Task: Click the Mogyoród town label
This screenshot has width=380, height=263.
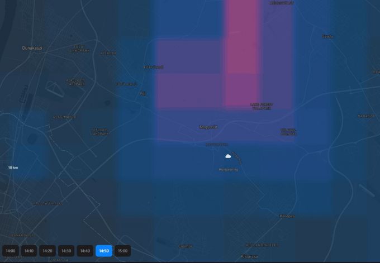Action: click(x=208, y=127)
